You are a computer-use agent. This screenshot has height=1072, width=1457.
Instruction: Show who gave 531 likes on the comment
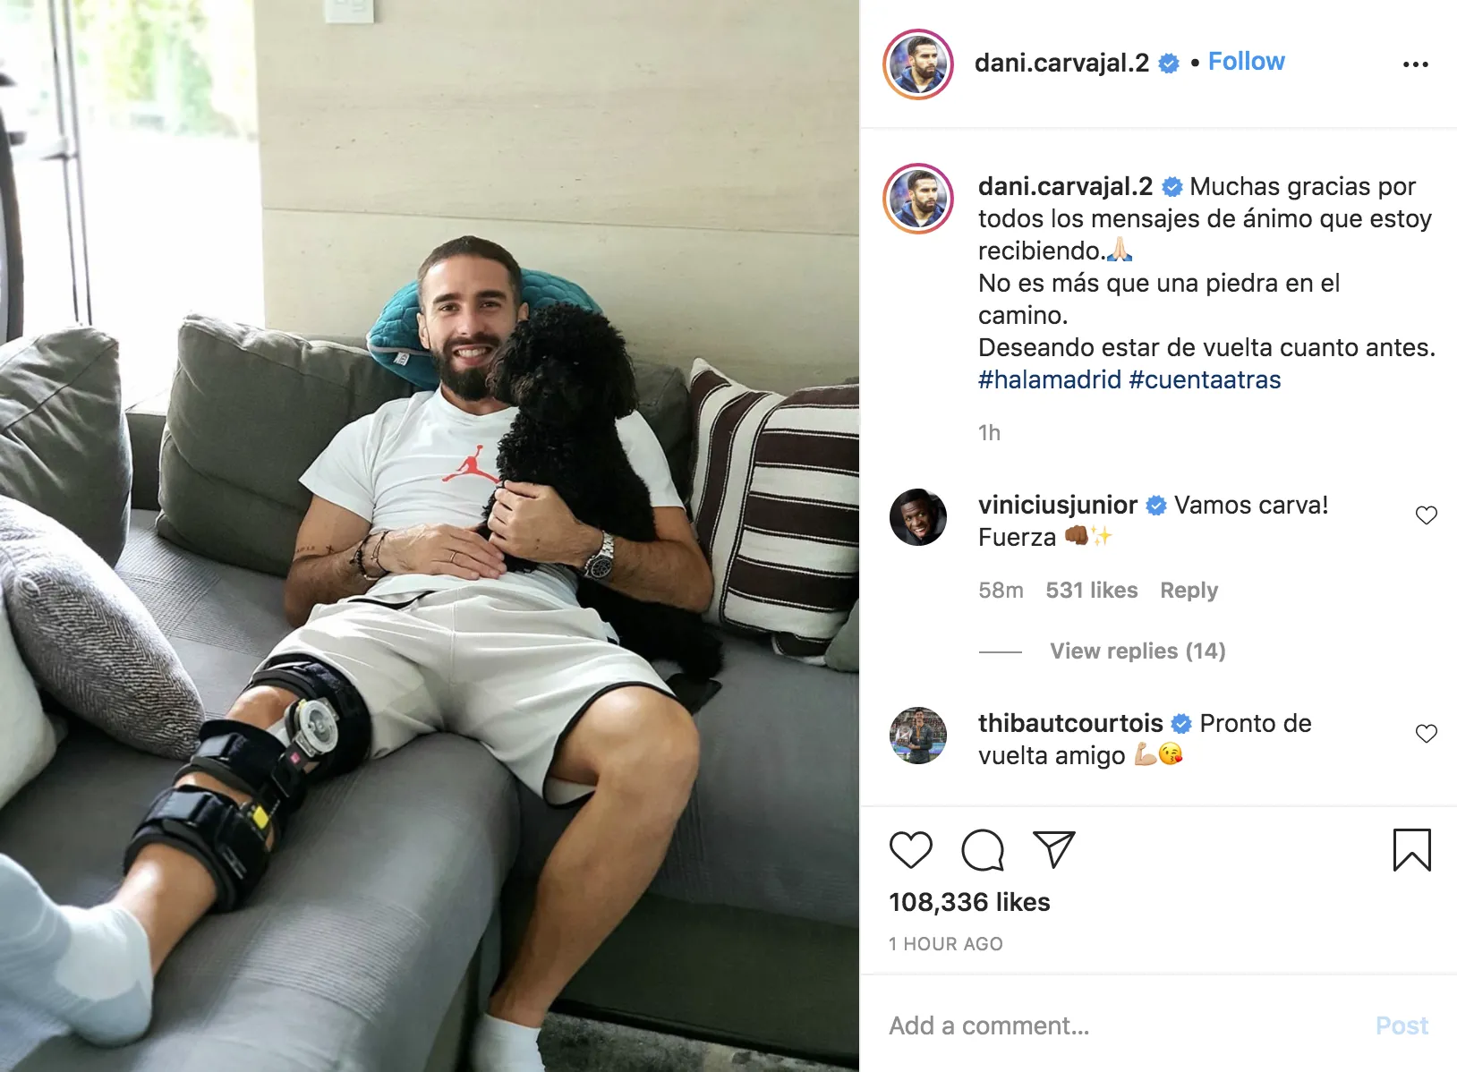pyautogui.click(x=1091, y=590)
